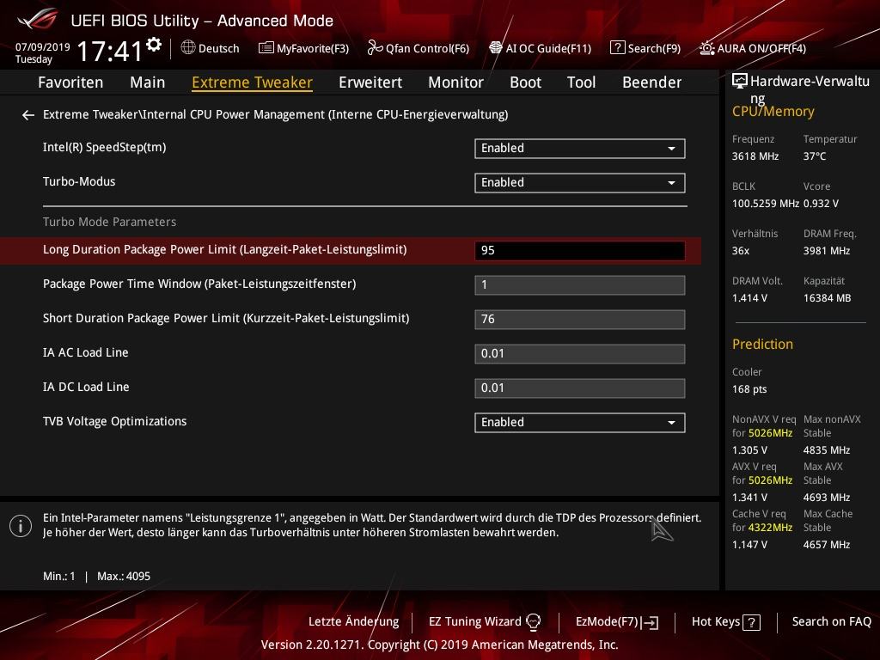Click 36x Verhältnis value

741,251
